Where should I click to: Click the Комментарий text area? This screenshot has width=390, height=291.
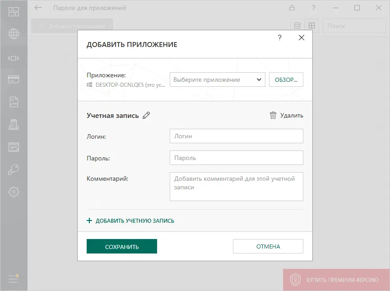pyautogui.click(x=236, y=186)
